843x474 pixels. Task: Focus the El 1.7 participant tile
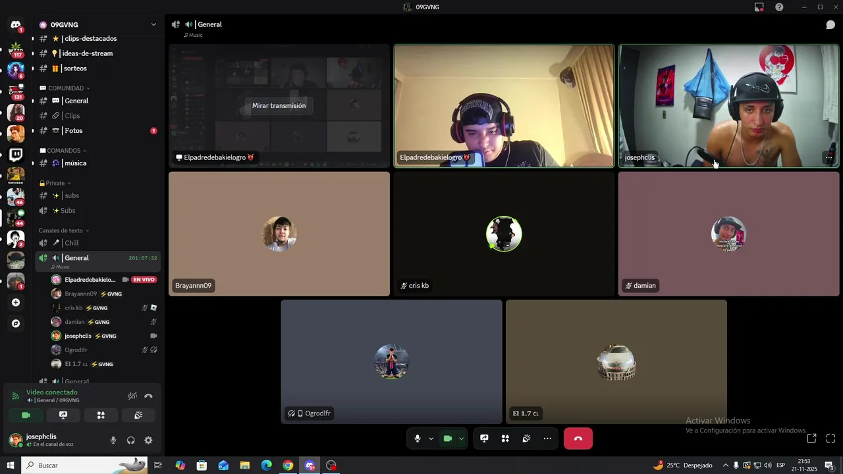616,361
